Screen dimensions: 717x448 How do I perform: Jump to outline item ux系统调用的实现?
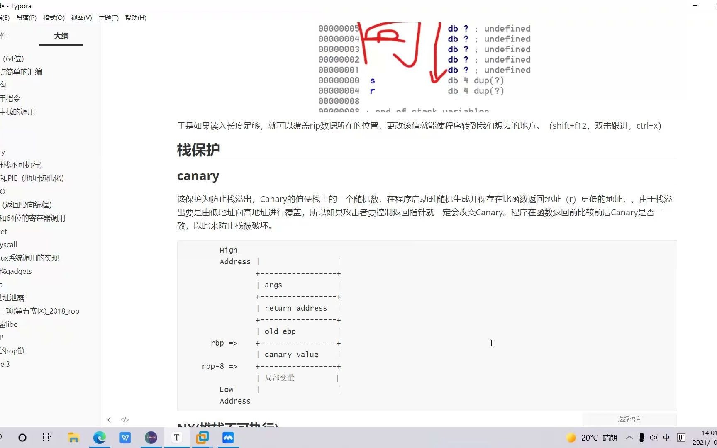click(29, 258)
